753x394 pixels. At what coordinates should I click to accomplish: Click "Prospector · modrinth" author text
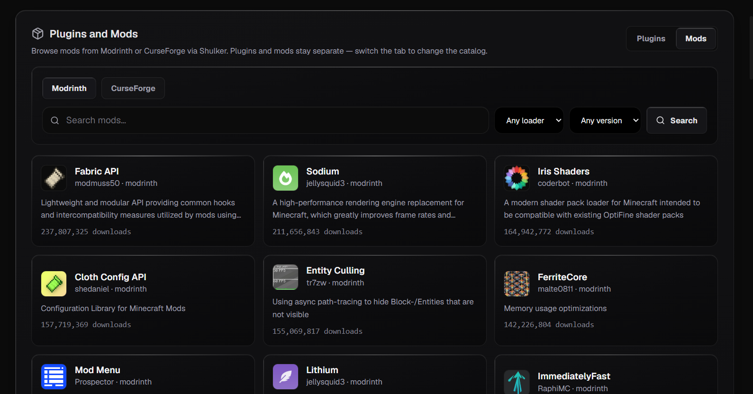tap(113, 382)
